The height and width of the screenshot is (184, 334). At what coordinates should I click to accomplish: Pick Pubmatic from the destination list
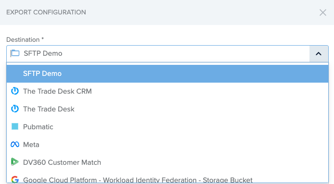pyautogui.click(x=167, y=127)
